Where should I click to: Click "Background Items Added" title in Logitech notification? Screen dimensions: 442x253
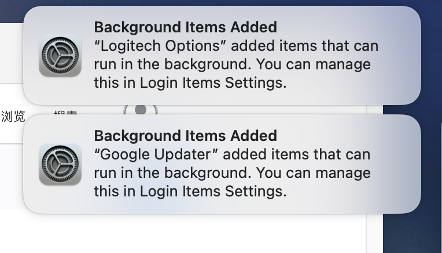185,27
